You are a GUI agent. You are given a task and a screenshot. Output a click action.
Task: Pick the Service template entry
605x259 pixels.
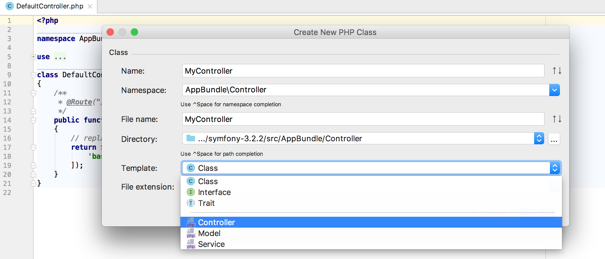pos(211,244)
